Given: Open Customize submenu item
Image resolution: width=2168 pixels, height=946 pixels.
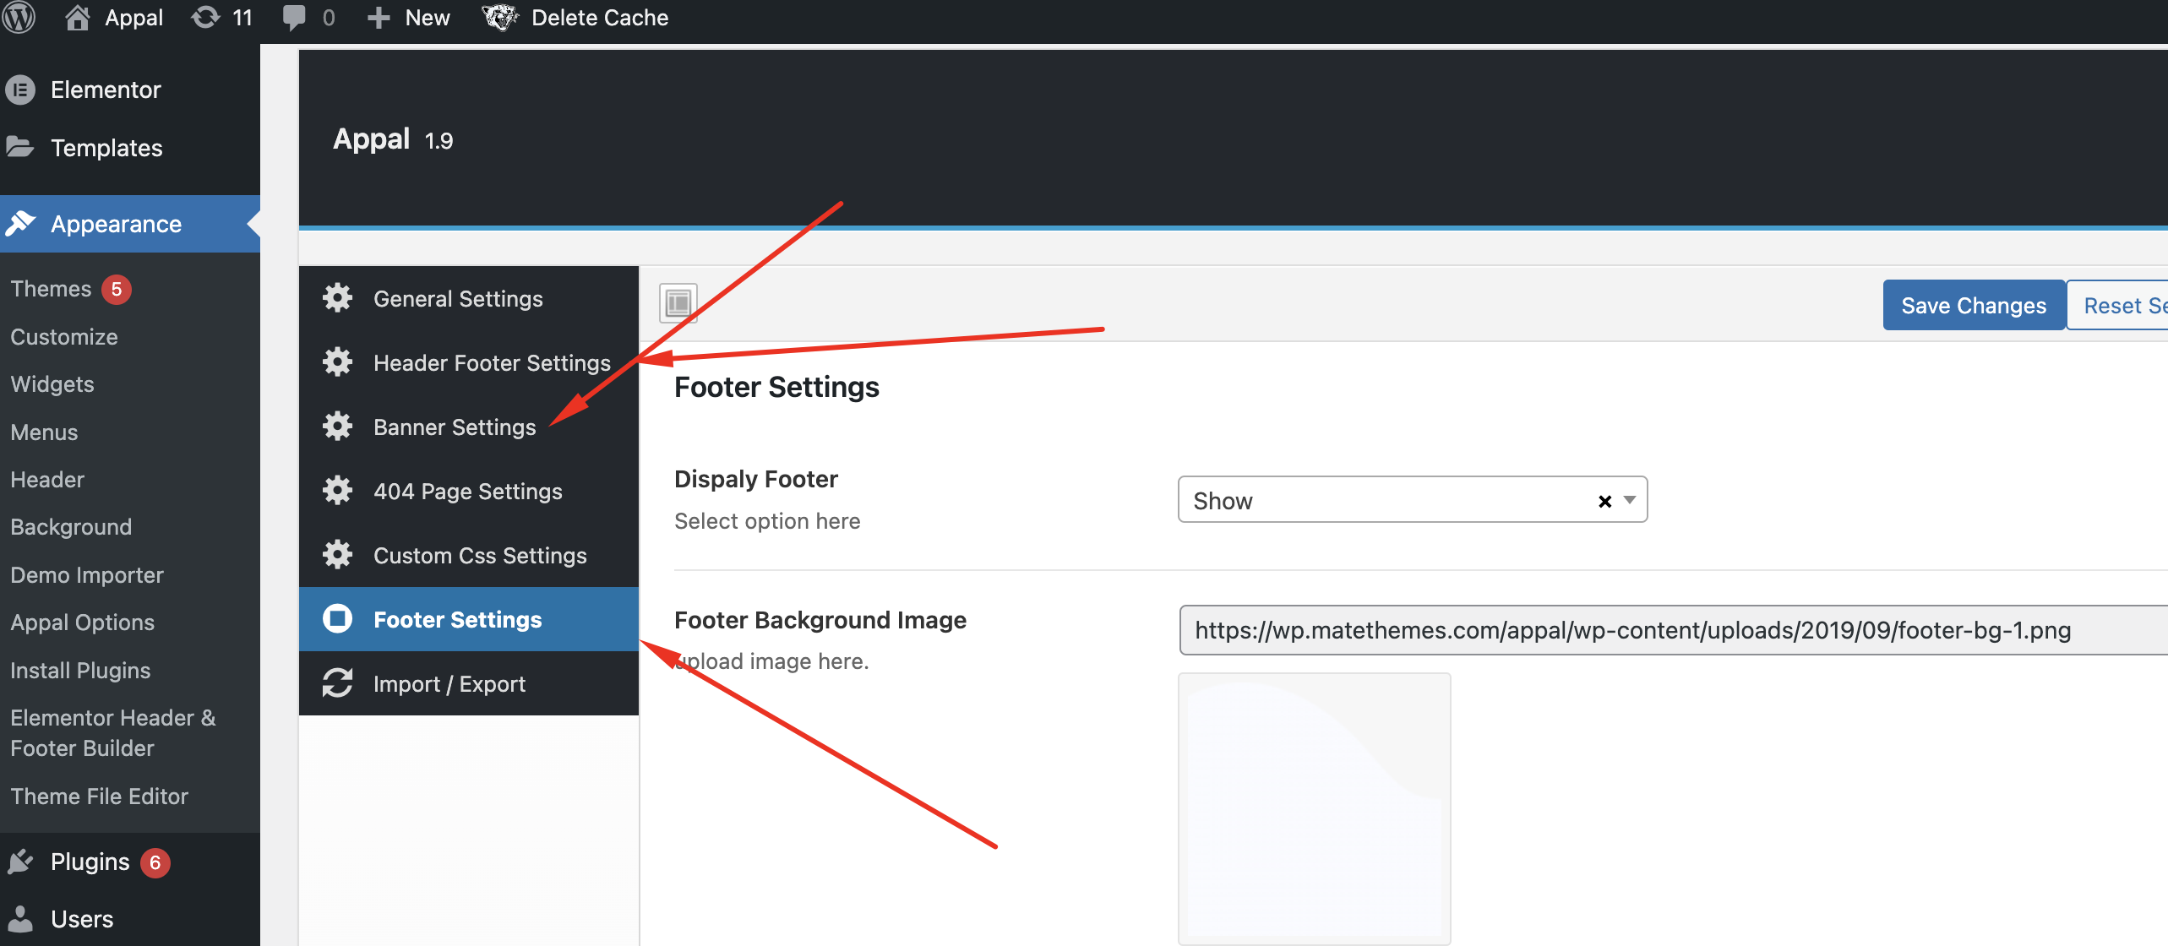Looking at the screenshot, I should point(64,336).
